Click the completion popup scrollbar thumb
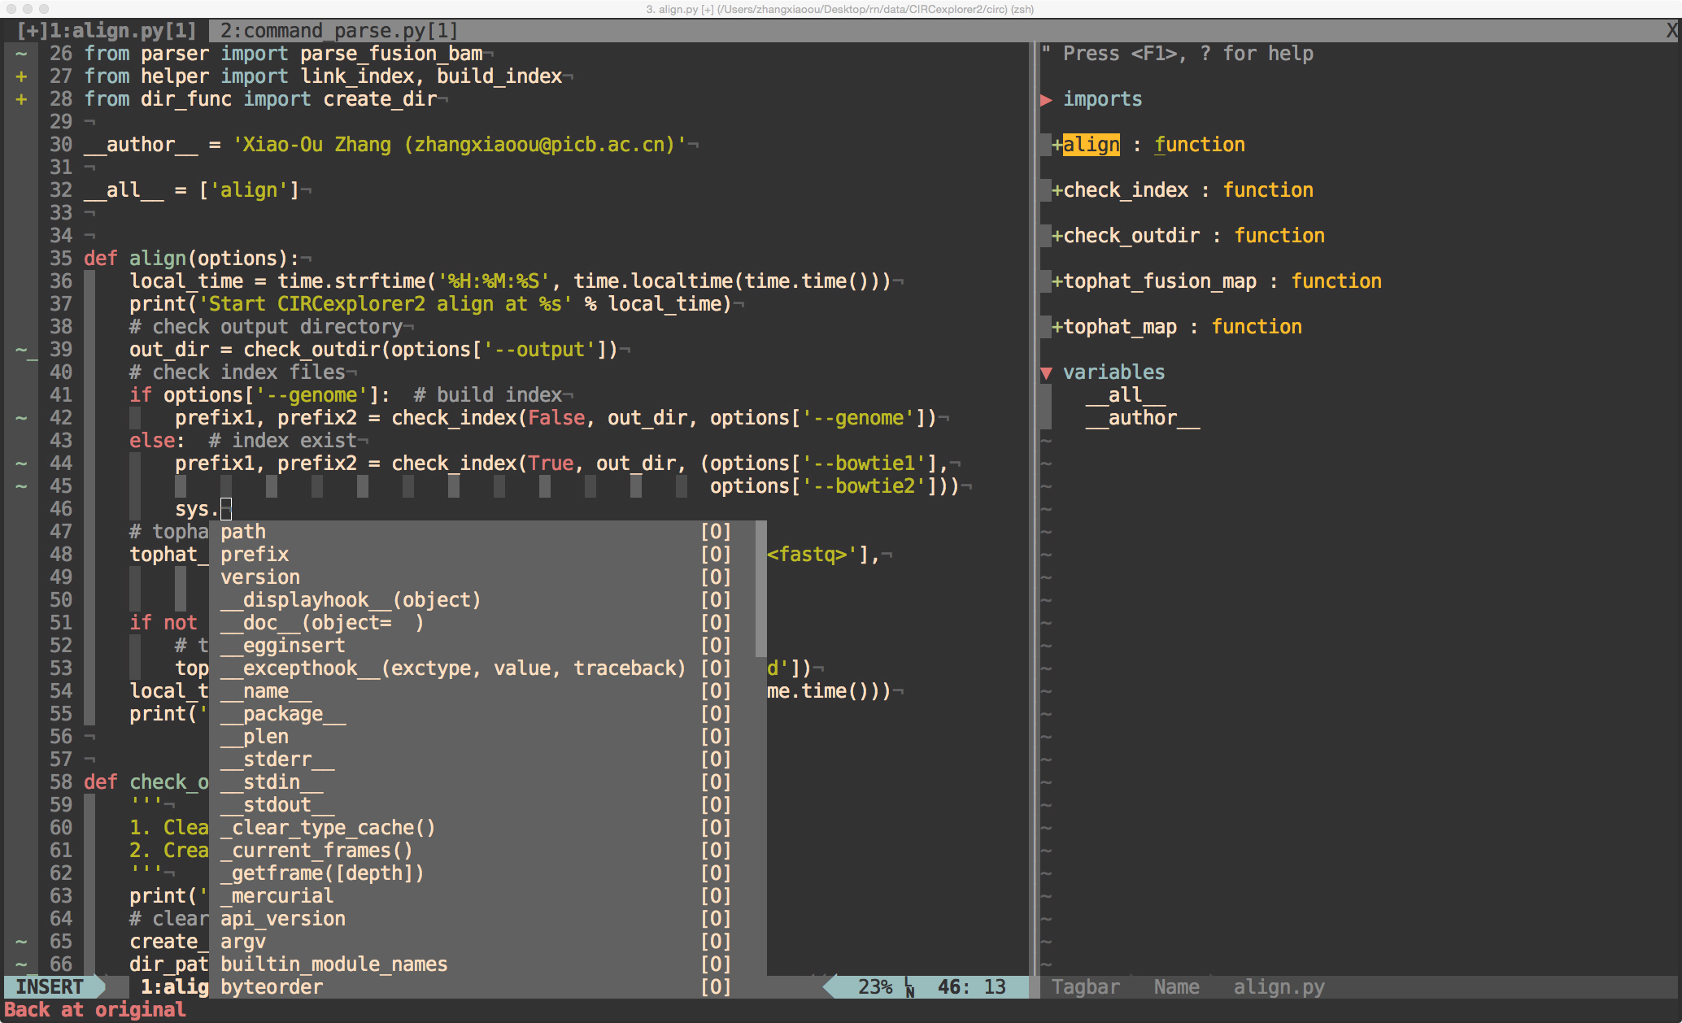This screenshot has height=1023, width=1682. pyautogui.click(x=760, y=589)
